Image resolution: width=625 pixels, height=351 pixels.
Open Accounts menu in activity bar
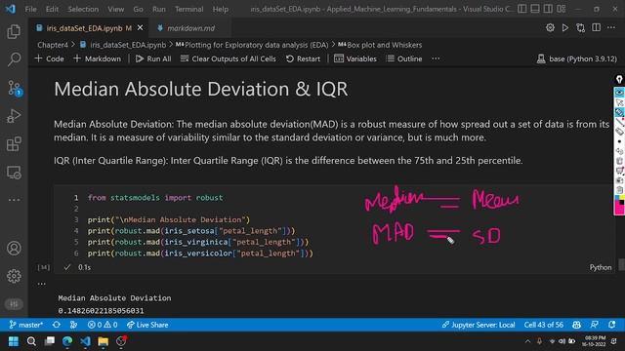pos(14,248)
